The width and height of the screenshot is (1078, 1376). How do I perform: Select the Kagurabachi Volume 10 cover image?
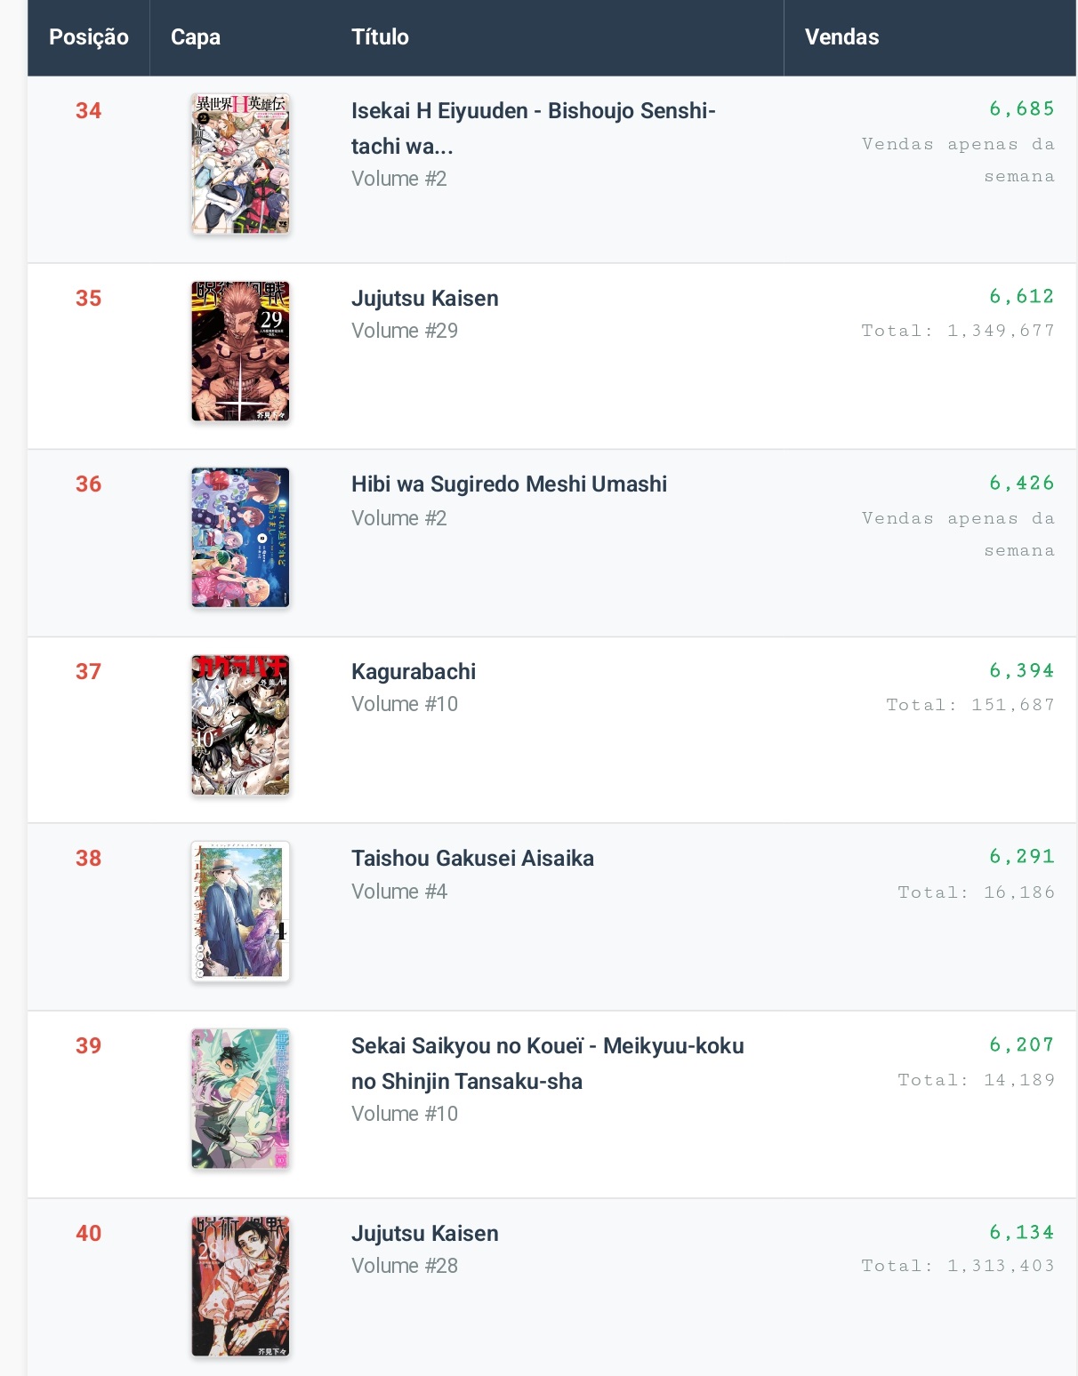coord(240,725)
